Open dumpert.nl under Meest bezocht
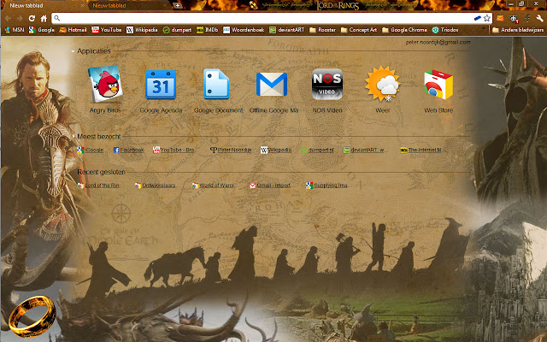Viewport: 547px width, 342px height. pyautogui.click(x=317, y=150)
